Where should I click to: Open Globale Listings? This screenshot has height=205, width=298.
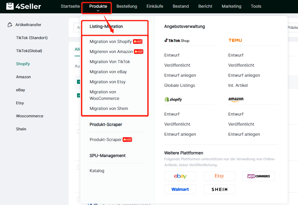coord(180,85)
